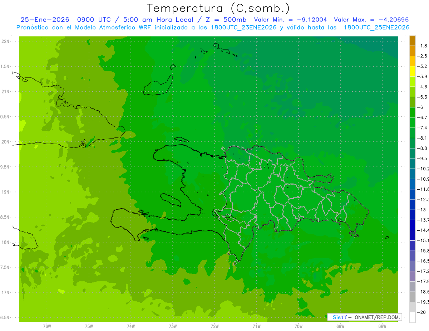
Task: Click the '1800UTC_25ENE2026' valid-until timestamp
Action: 376,27
